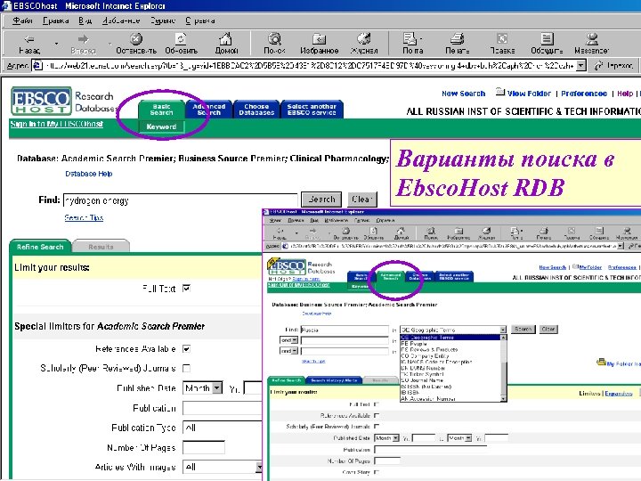Select the Advanced Search tab in main window
This screenshot has height=481, width=641.
point(209,110)
